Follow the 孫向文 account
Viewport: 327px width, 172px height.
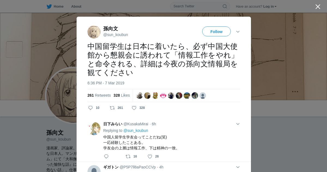pyautogui.click(x=216, y=31)
